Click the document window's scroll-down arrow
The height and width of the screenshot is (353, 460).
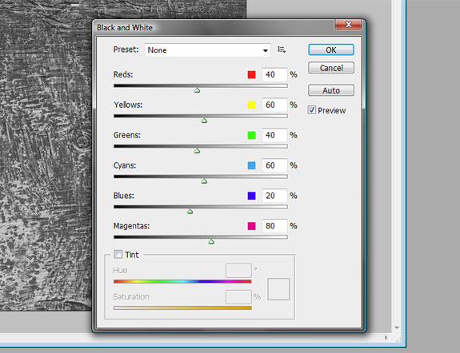[x=397, y=327]
